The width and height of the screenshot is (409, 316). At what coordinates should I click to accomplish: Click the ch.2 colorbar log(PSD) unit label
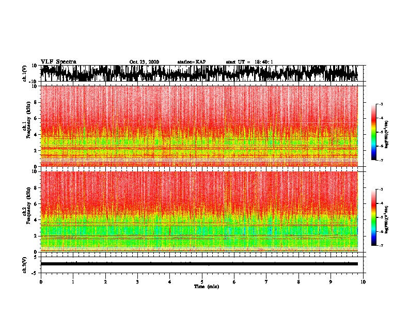(x=387, y=219)
